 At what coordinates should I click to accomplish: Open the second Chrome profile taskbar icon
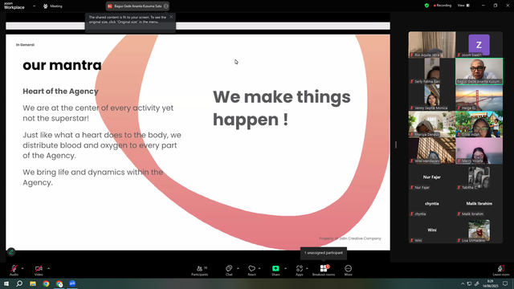tap(59, 283)
